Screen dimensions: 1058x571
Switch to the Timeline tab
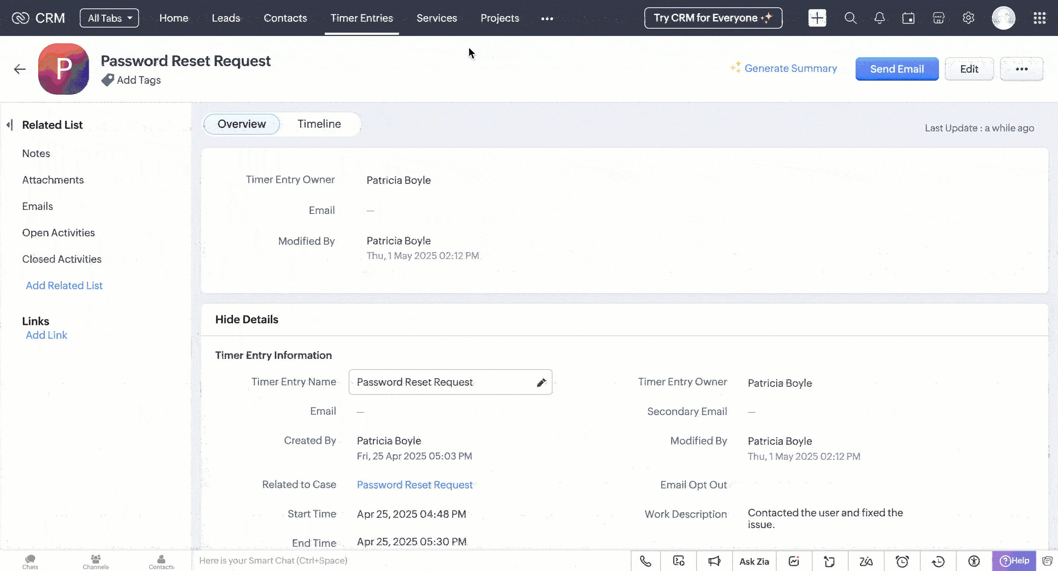click(x=319, y=124)
